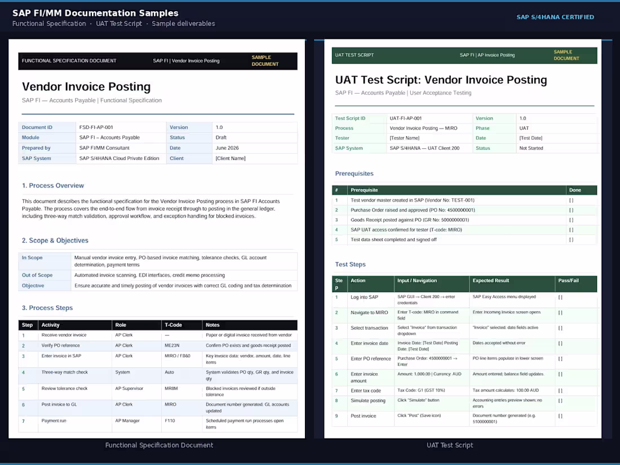
Task: Click the Tax Code: G1 (GST 10%) cell
Action: click(x=421, y=390)
